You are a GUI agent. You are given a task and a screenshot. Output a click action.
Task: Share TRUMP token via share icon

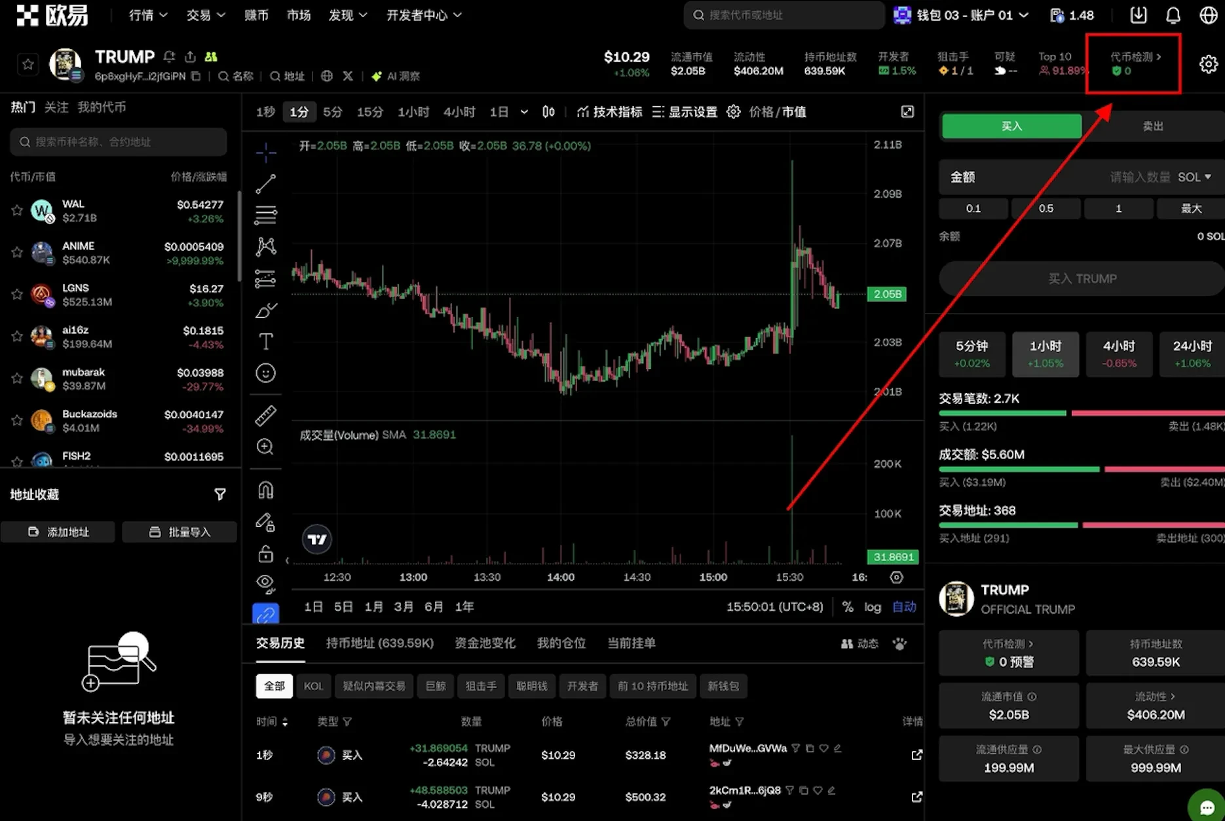190,57
